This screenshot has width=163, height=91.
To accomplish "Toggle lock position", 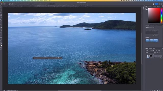I will tap(151, 54).
